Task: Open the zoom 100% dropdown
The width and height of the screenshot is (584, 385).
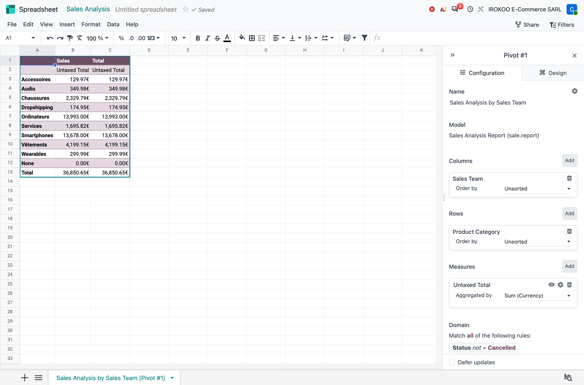Action: tap(97, 38)
